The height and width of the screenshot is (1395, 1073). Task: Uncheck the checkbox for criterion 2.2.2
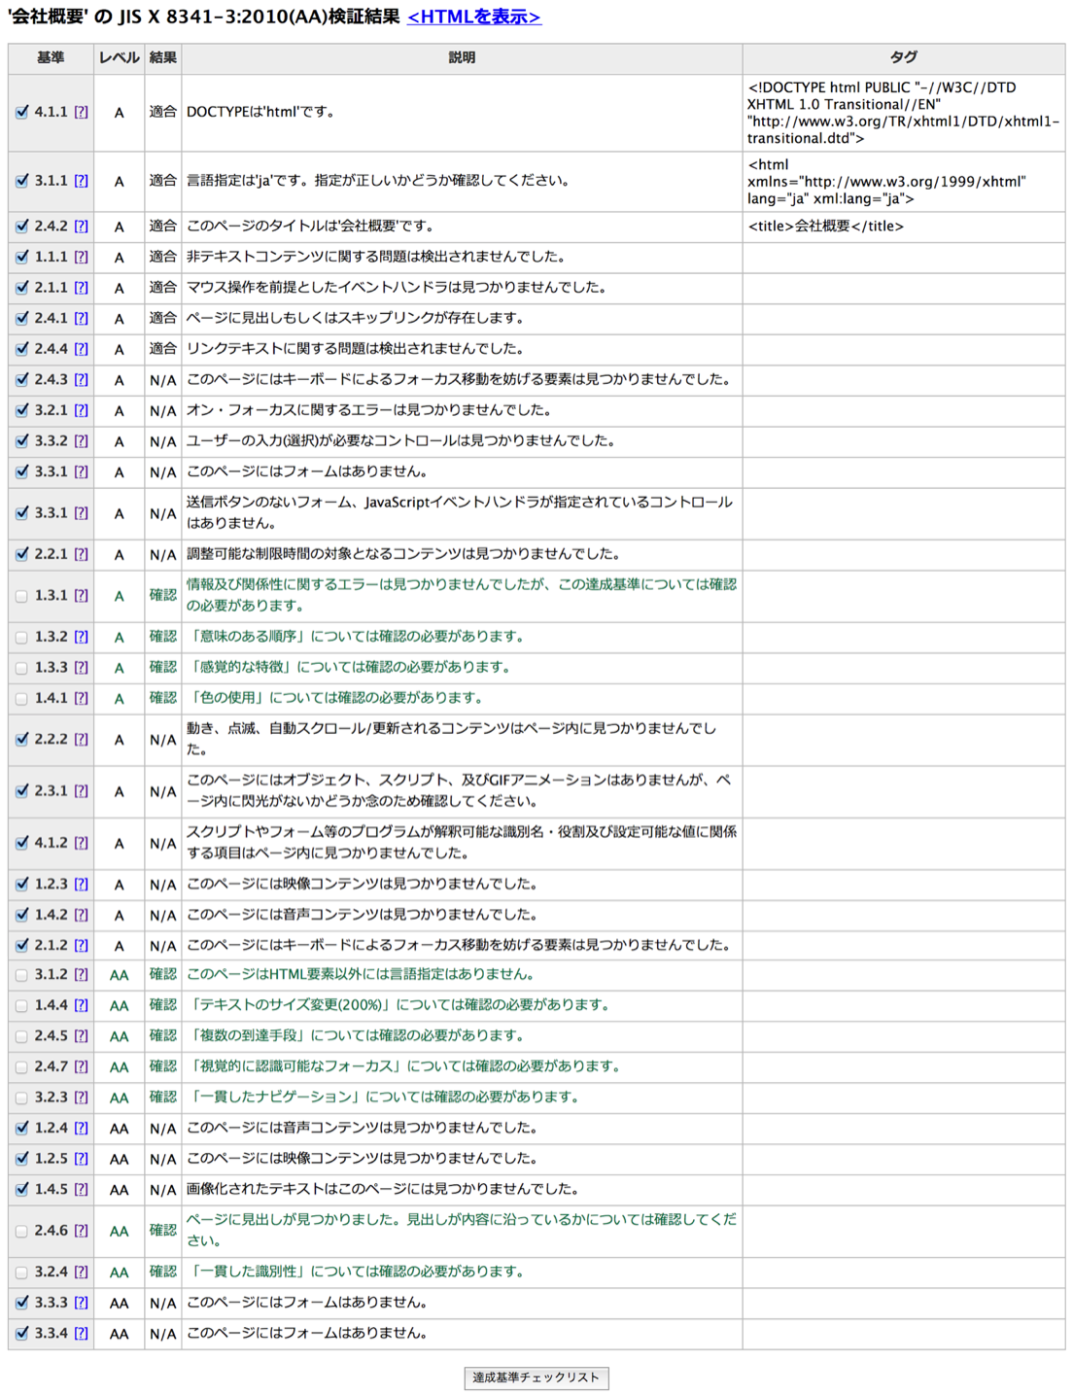coord(21,739)
